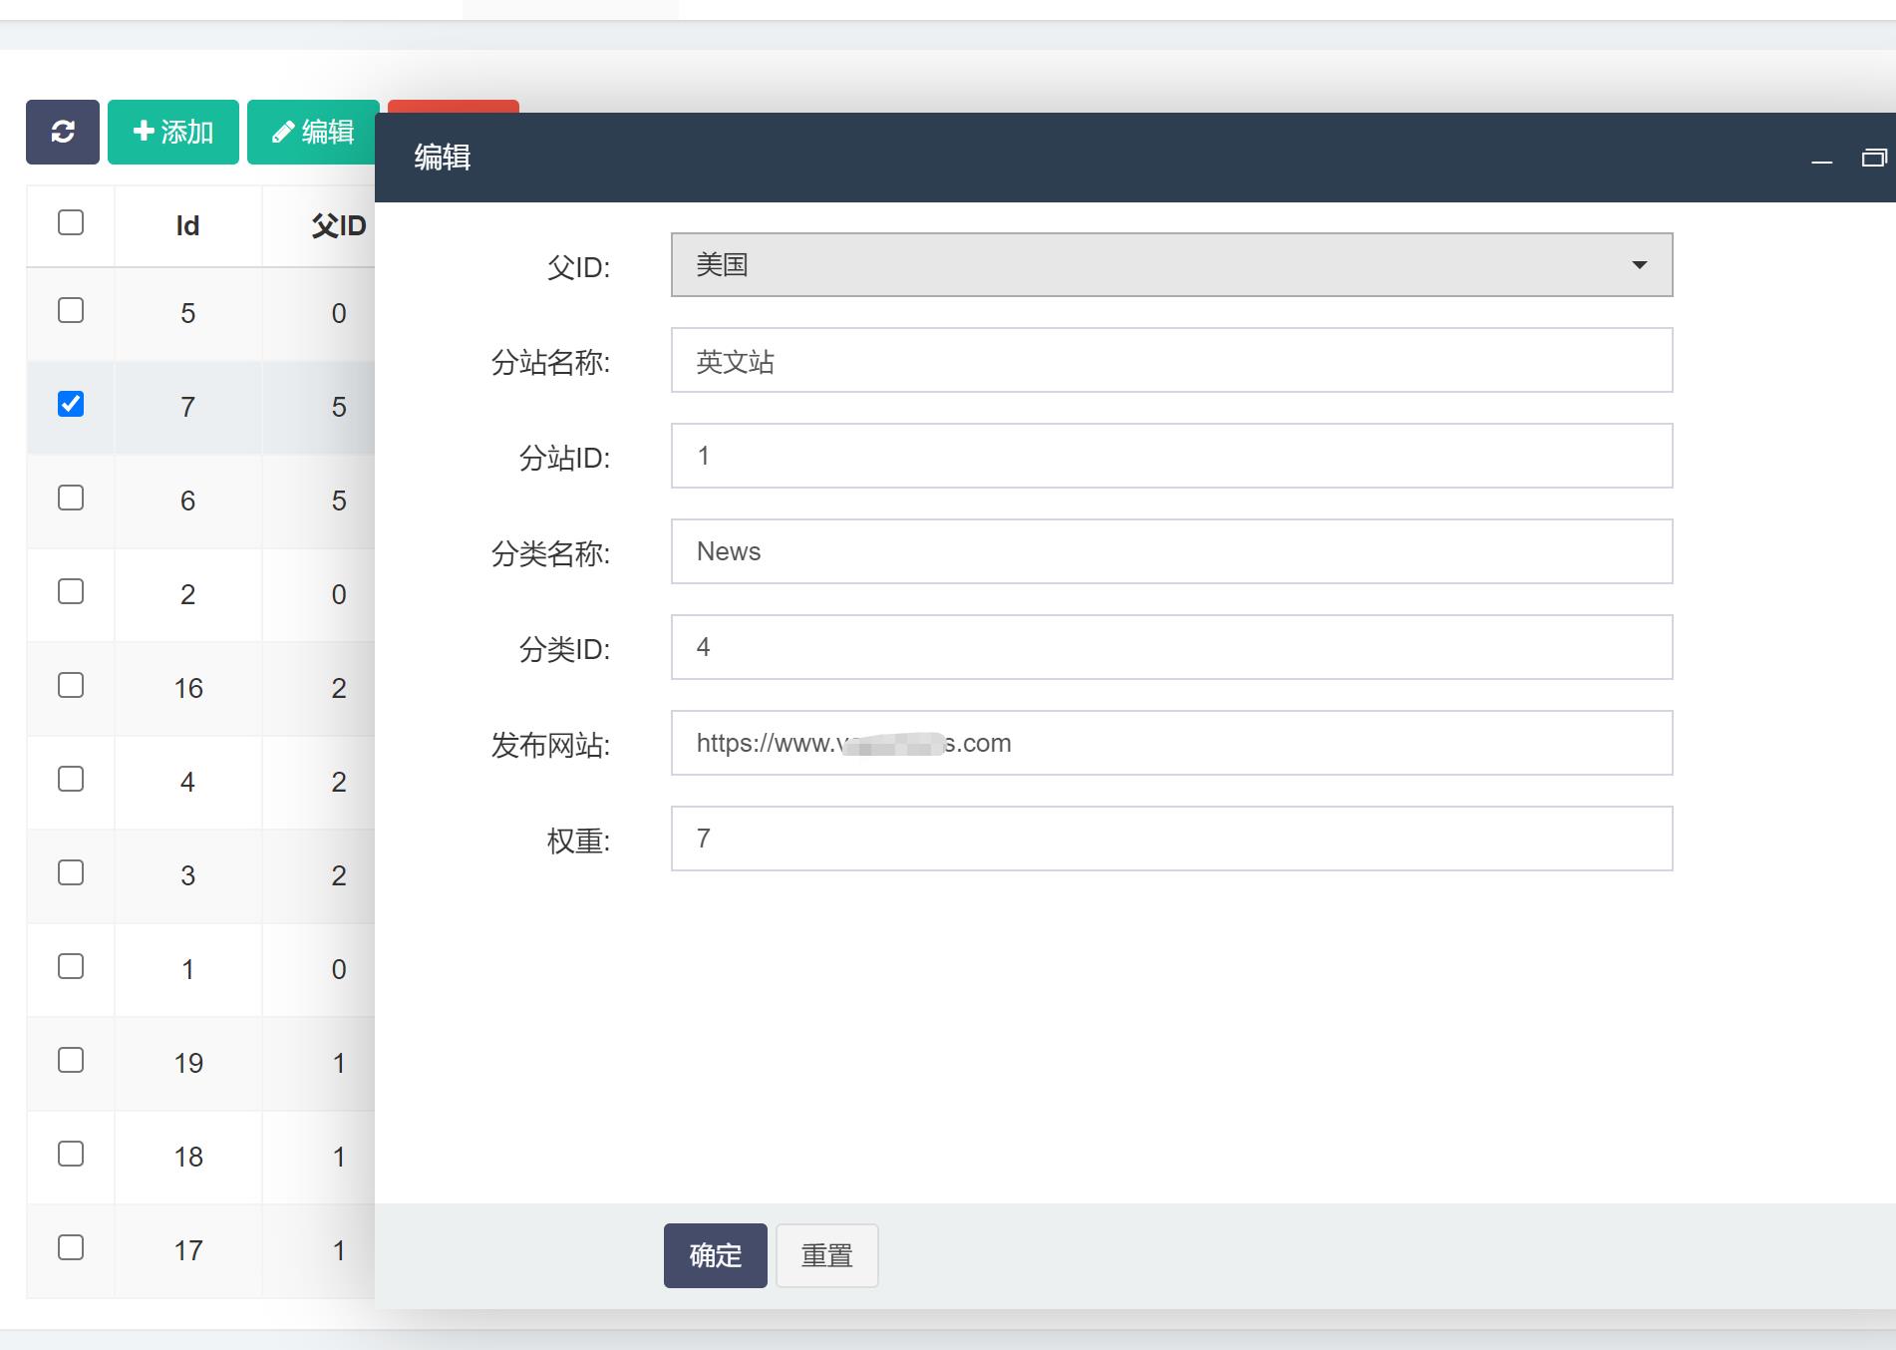
Task: Toggle the select-all checkbox in table header
Action: click(71, 222)
